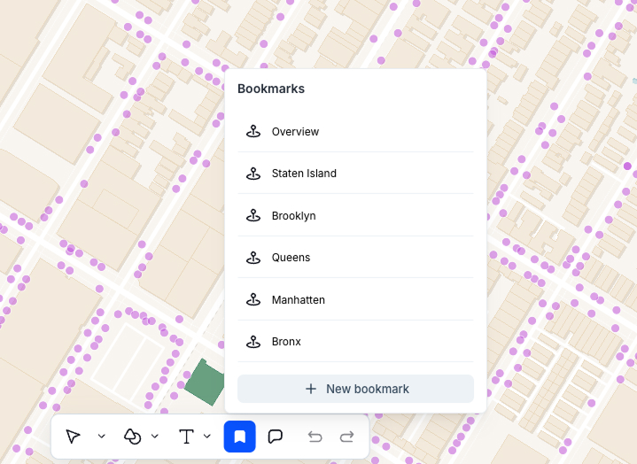Go to the Overview bookmark

coord(295,132)
